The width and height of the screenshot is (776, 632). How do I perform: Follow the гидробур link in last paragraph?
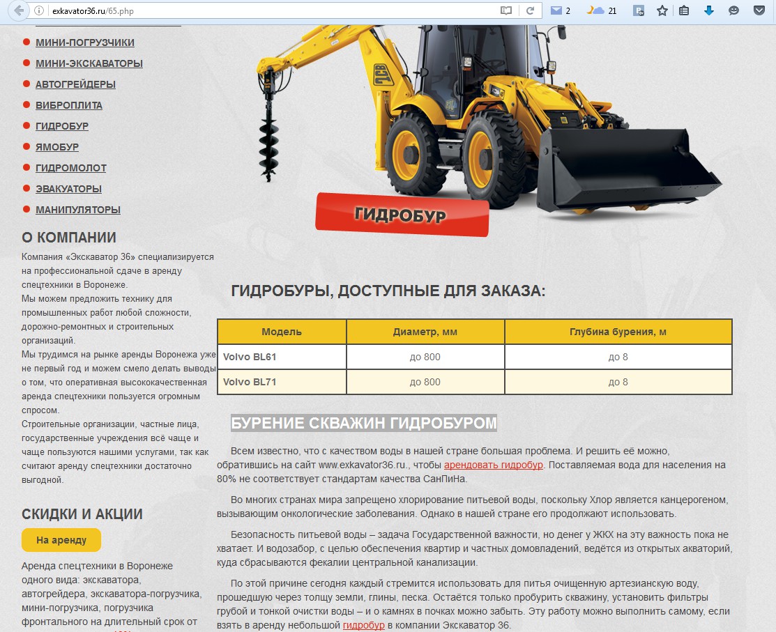click(364, 625)
